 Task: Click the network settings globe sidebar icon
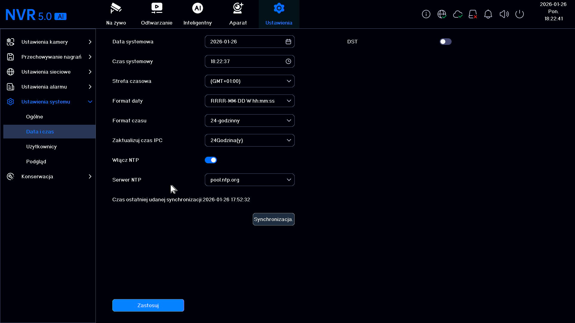tap(10, 72)
